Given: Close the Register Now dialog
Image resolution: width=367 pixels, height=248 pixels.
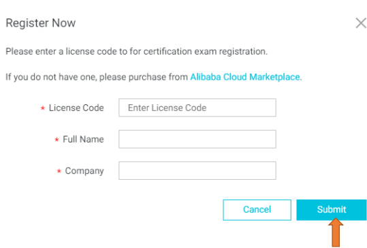Looking at the screenshot, I should click(x=361, y=23).
